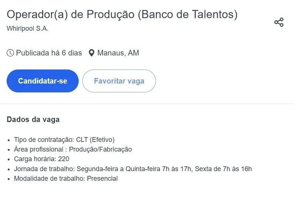Click the share icon
294x197 pixels.
[279, 22]
